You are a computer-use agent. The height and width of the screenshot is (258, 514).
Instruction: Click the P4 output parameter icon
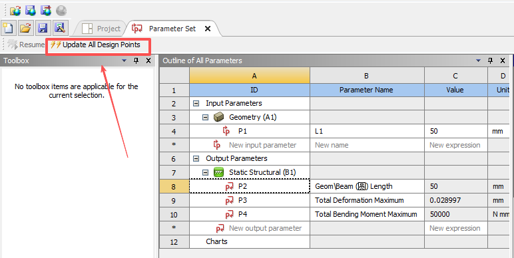tap(230, 214)
